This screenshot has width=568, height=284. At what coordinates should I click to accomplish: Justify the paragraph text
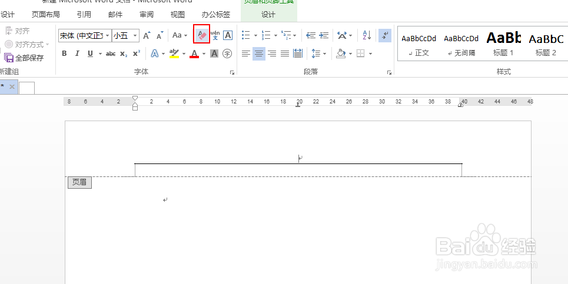tap(285, 54)
